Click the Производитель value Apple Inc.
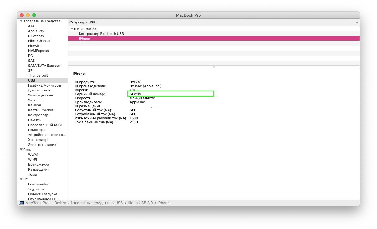The height and width of the screenshot is (229, 377). click(x=138, y=102)
